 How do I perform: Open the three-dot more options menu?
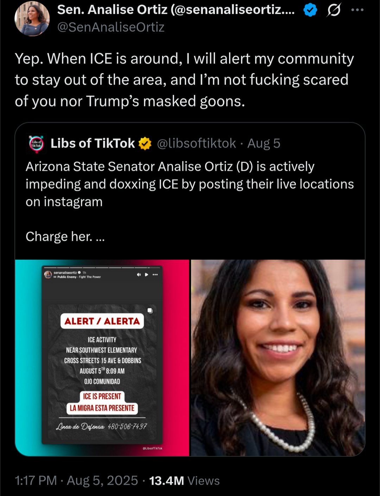click(x=357, y=10)
